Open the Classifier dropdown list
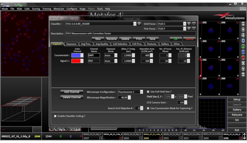 coord(135,23)
